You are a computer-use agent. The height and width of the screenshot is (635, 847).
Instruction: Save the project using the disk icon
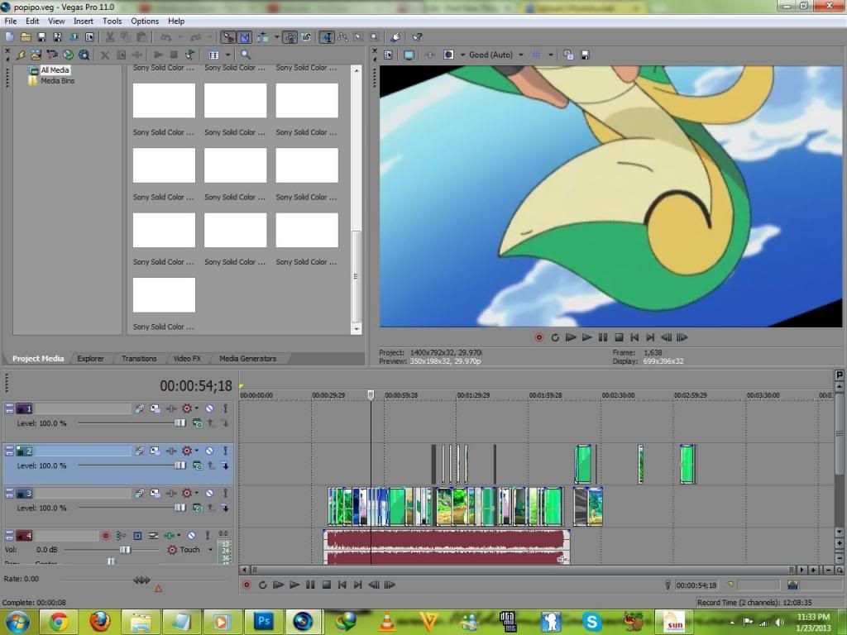pos(41,37)
